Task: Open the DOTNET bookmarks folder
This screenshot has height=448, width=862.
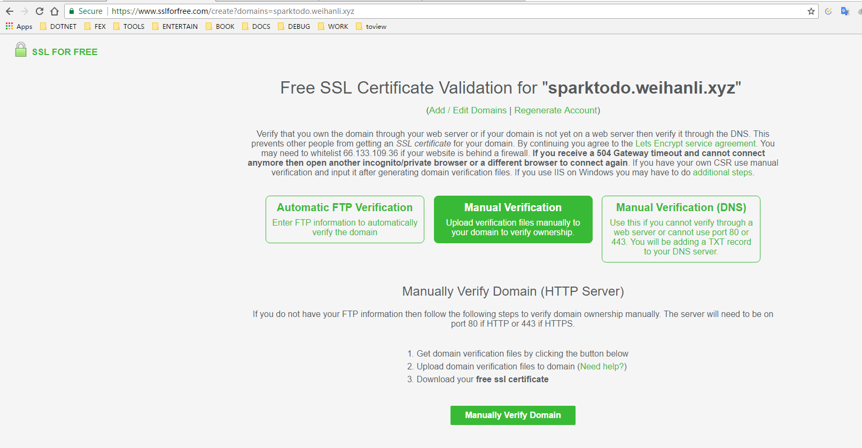Action: click(58, 26)
